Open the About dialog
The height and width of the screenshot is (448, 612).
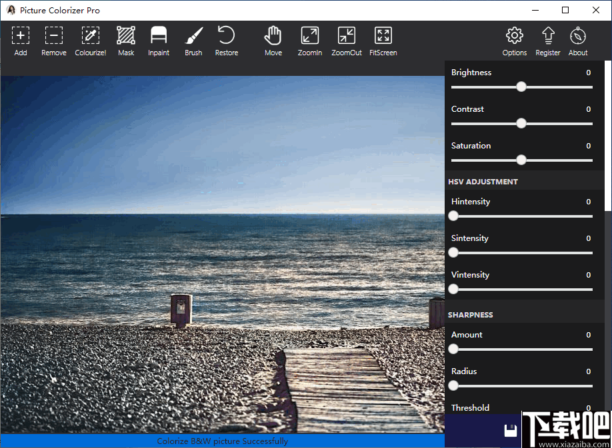pos(577,40)
